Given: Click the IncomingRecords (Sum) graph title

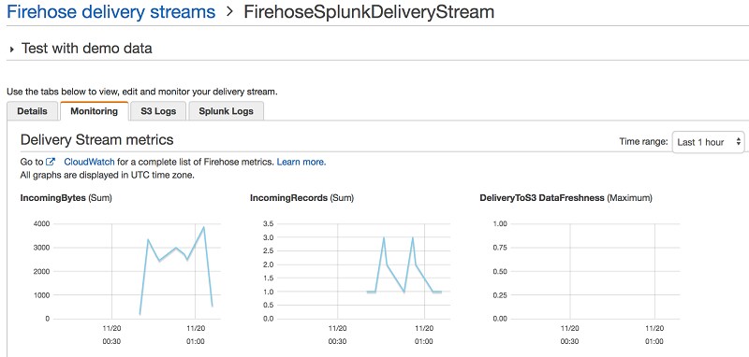Looking at the screenshot, I should [301, 198].
